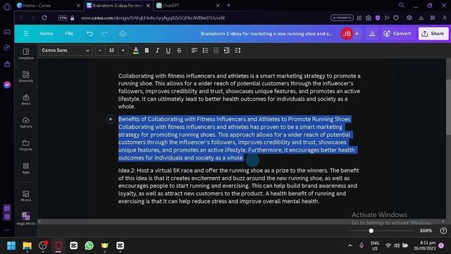Click the cloud save status icon
Image resolution: width=451 pixels, height=254 pixels.
coord(123,34)
